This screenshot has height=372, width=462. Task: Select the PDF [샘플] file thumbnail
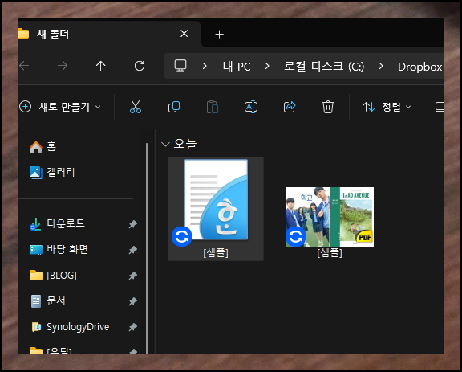click(x=330, y=217)
